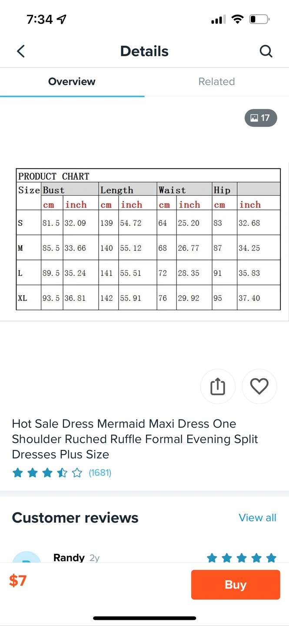This screenshot has height=626, width=289.
Task: Tap the Customer reviews heading
Action: (x=75, y=518)
